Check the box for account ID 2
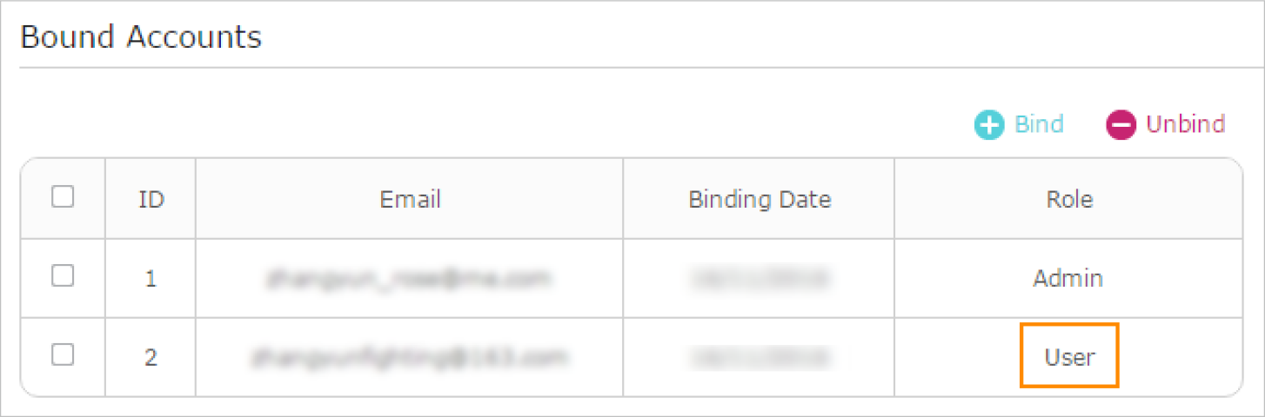Viewport: 1265px width, 417px height. (63, 354)
